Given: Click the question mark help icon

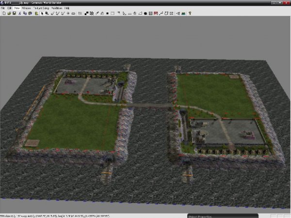Looking at the screenshot, I should tap(190, 14).
